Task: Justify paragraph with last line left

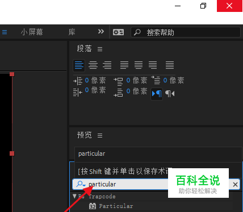Action: pos(124,65)
